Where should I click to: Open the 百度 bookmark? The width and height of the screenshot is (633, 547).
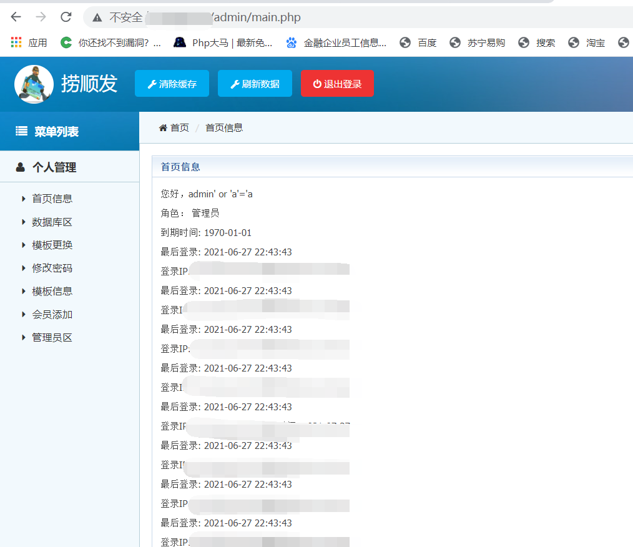coord(418,42)
